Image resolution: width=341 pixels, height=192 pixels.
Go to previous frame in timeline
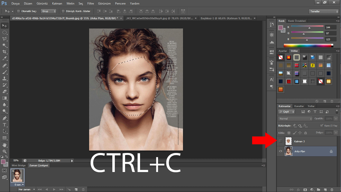tap(46, 189)
